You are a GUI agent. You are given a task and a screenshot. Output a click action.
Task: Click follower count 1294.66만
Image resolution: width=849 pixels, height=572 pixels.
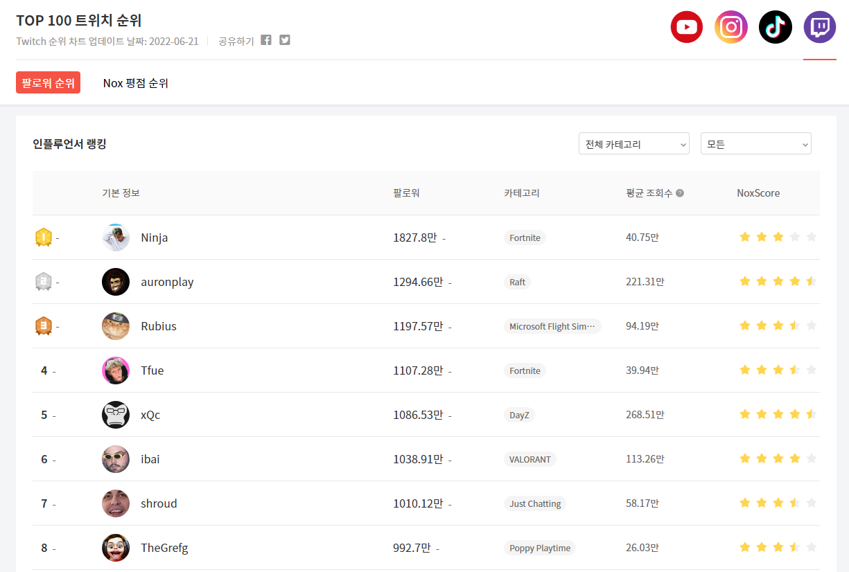(418, 282)
